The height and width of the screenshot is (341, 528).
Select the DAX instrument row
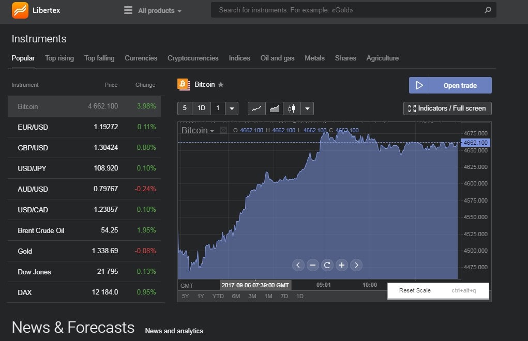coord(84,292)
